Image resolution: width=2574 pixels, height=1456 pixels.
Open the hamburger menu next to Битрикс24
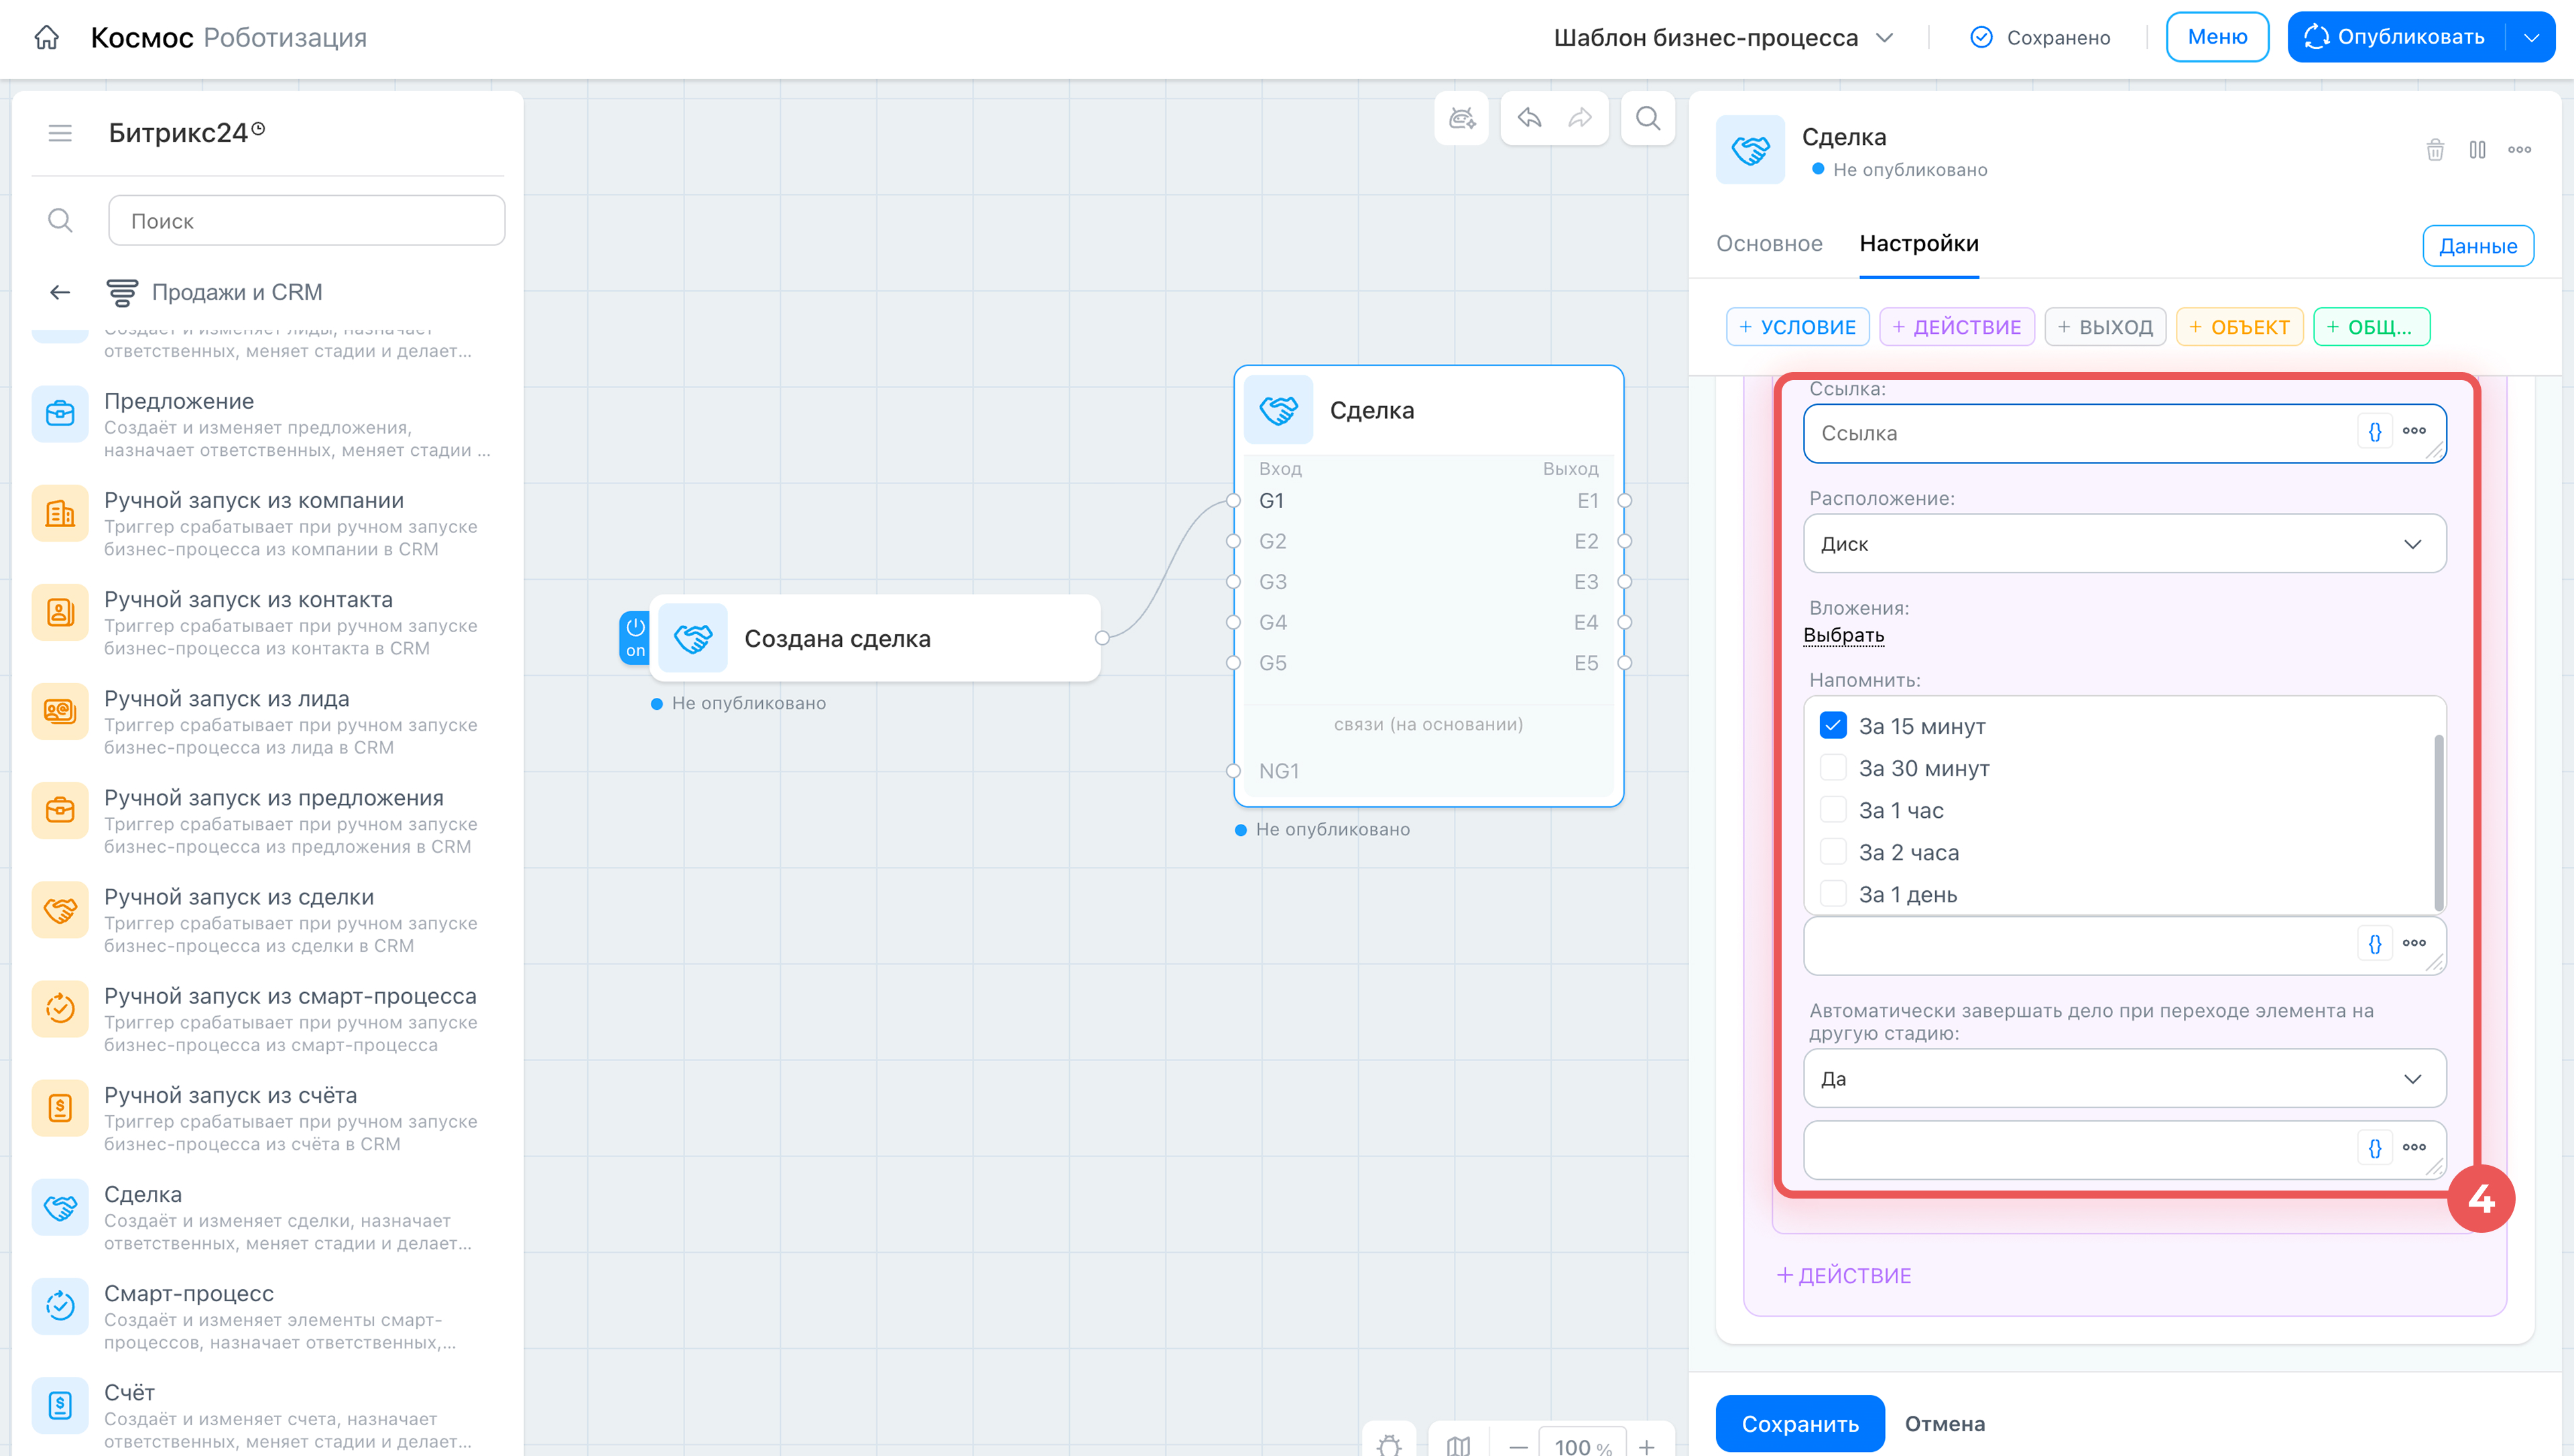click(x=60, y=133)
